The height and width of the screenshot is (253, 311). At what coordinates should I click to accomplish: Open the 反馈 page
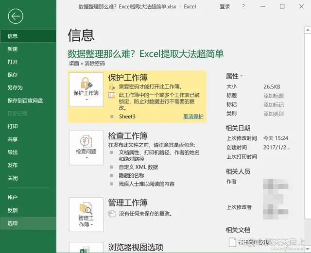28,210
